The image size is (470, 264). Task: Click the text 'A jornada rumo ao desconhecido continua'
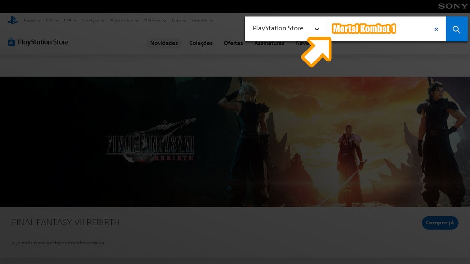58,243
